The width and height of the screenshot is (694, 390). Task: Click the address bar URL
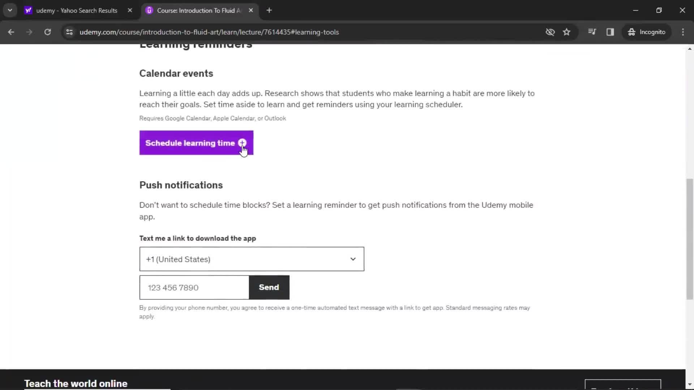209,32
